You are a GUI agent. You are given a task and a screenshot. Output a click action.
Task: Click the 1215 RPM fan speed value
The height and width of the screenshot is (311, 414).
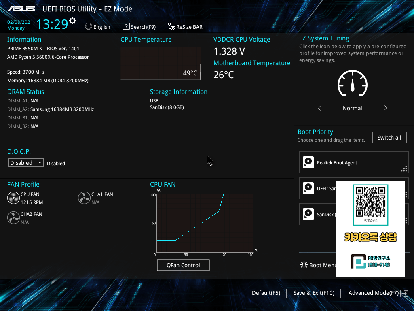[x=32, y=202]
